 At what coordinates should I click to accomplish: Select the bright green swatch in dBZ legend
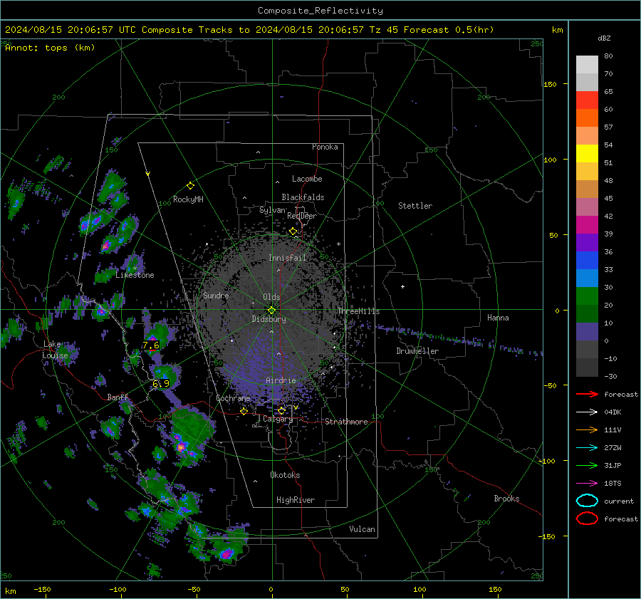tap(587, 296)
